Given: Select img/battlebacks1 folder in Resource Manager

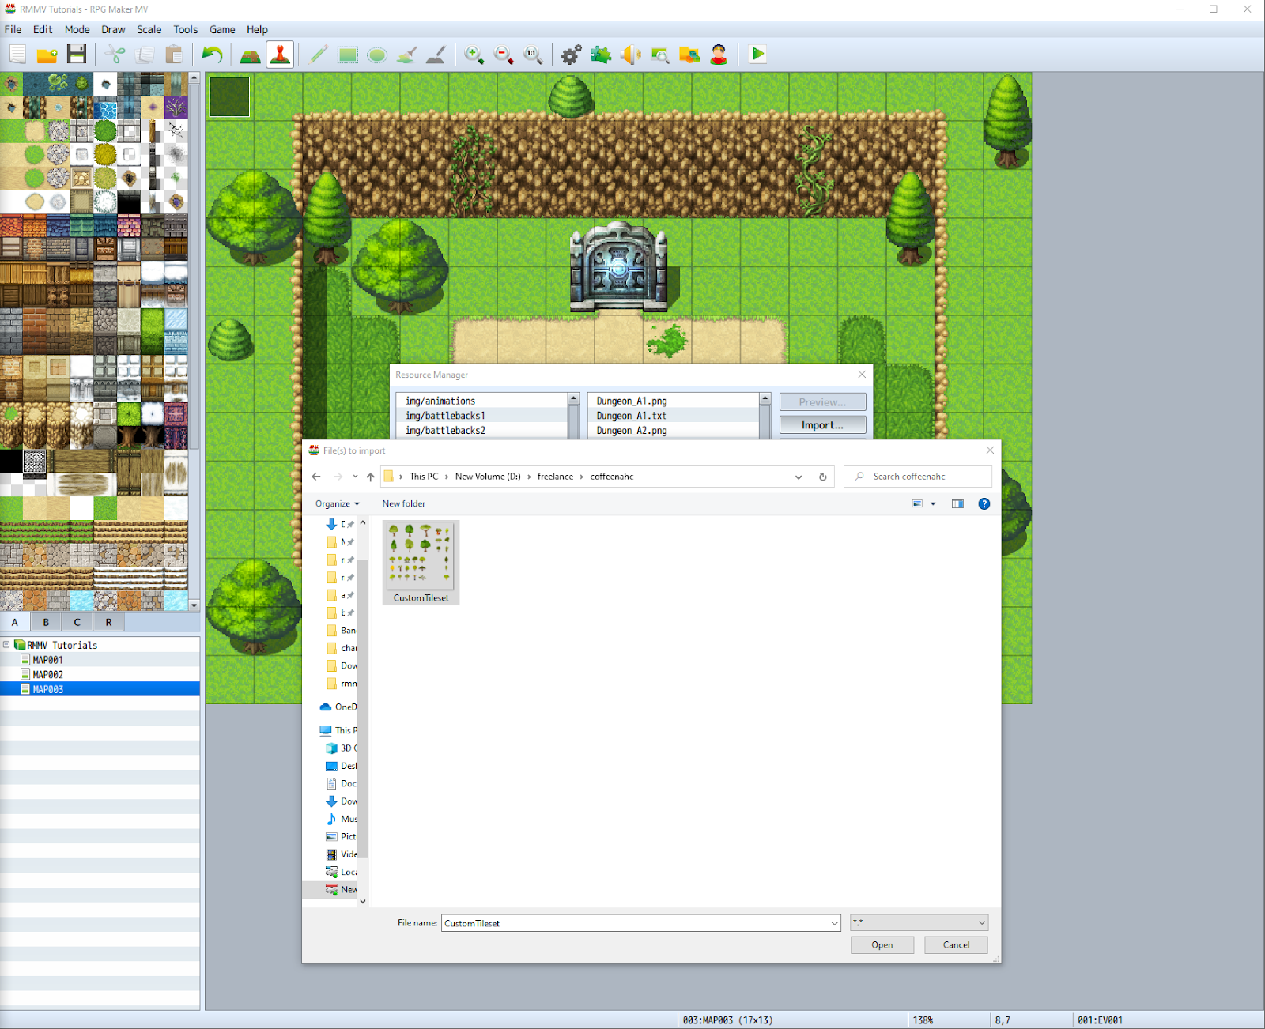Looking at the screenshot, I should 481,415.
